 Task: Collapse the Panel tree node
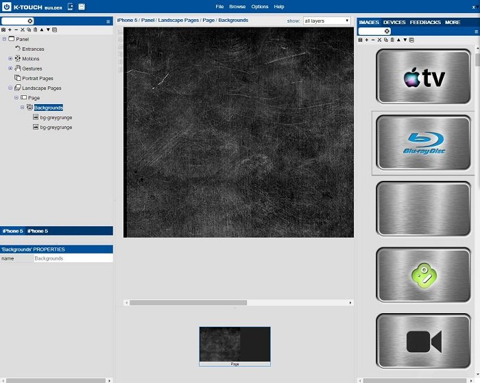(x=4, y=39)
